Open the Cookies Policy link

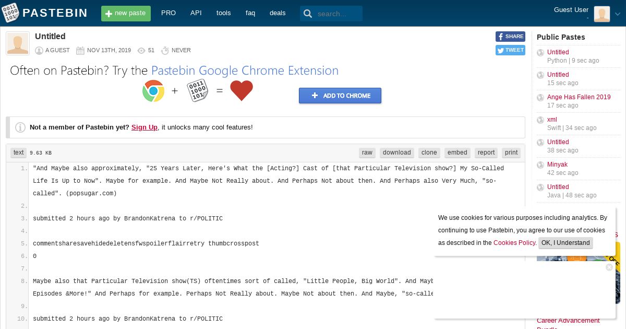[x=514, y=243]
